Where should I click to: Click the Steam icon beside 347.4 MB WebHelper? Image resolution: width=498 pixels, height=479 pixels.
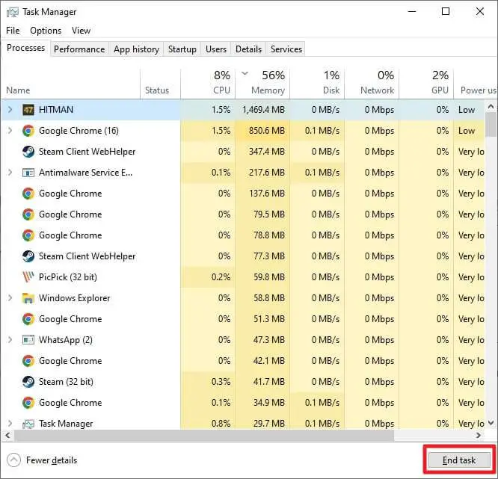point(28,152)
